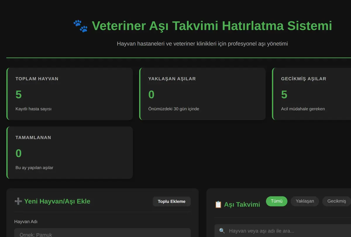Select the Tümü filter tab
The image size is (351, 237).
277,201
